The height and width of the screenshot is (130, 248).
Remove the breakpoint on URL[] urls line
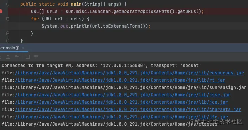pyautogui.click(x=1, y=11)
